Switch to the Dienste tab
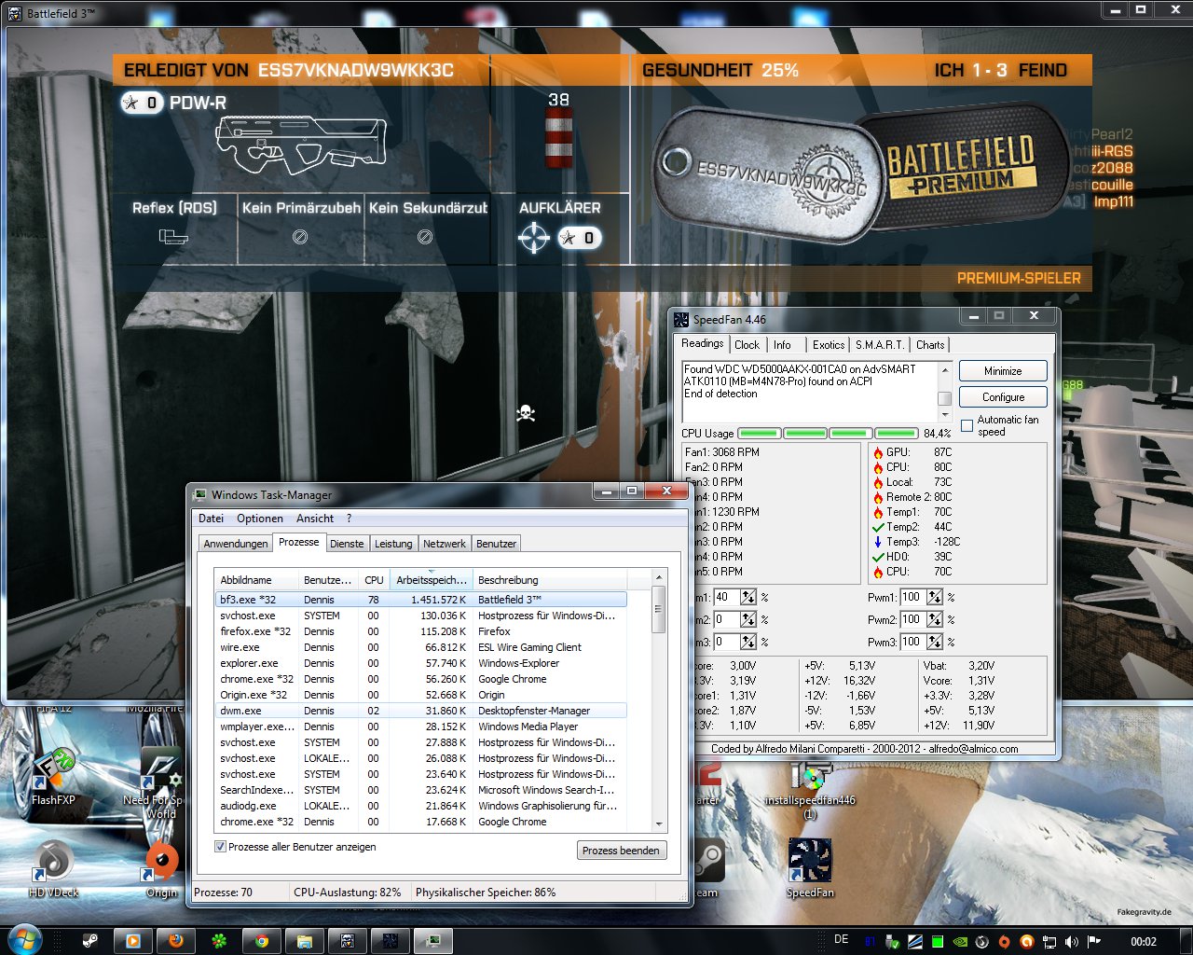The height and width of the screenshot is (955, 1193). (x=347, y=544)
